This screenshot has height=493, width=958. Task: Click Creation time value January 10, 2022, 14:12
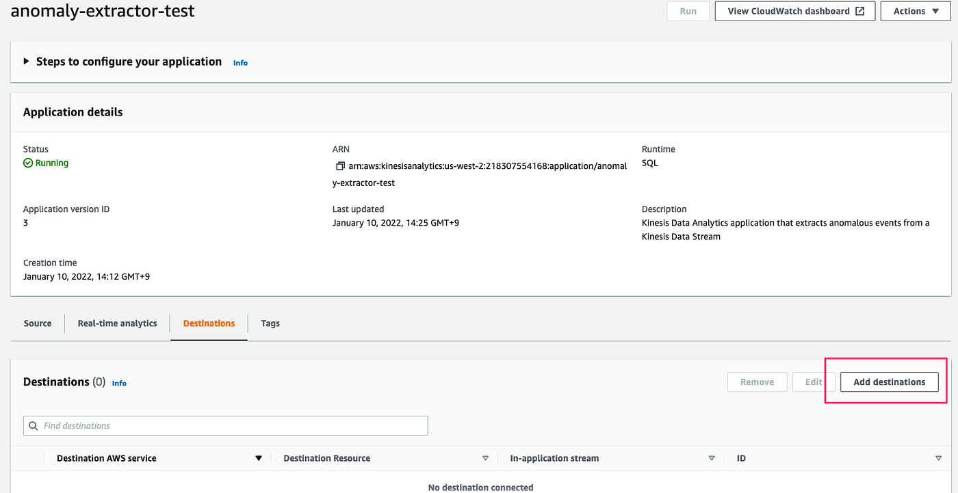pos(86,276)
